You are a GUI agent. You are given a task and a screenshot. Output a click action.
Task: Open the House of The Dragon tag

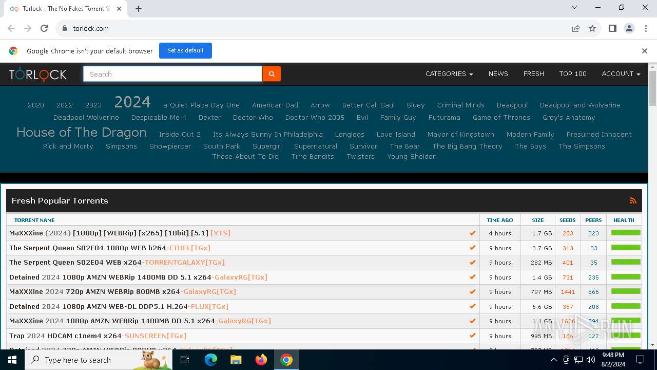click(x=81, y=133)
